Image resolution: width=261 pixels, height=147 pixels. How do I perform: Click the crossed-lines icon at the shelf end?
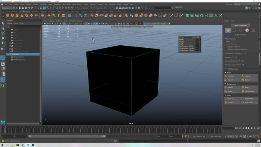click(x=221, y=16)
